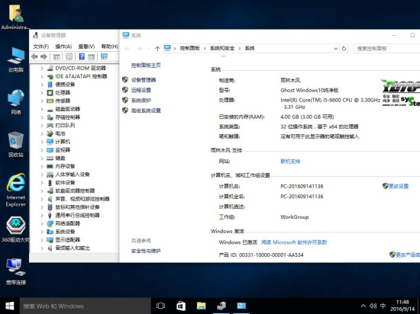Image resolution: width=420 pixels, height=314 pixels.
Task: Open 系统保护 link in System sidebar
Action: coord(141,100)
